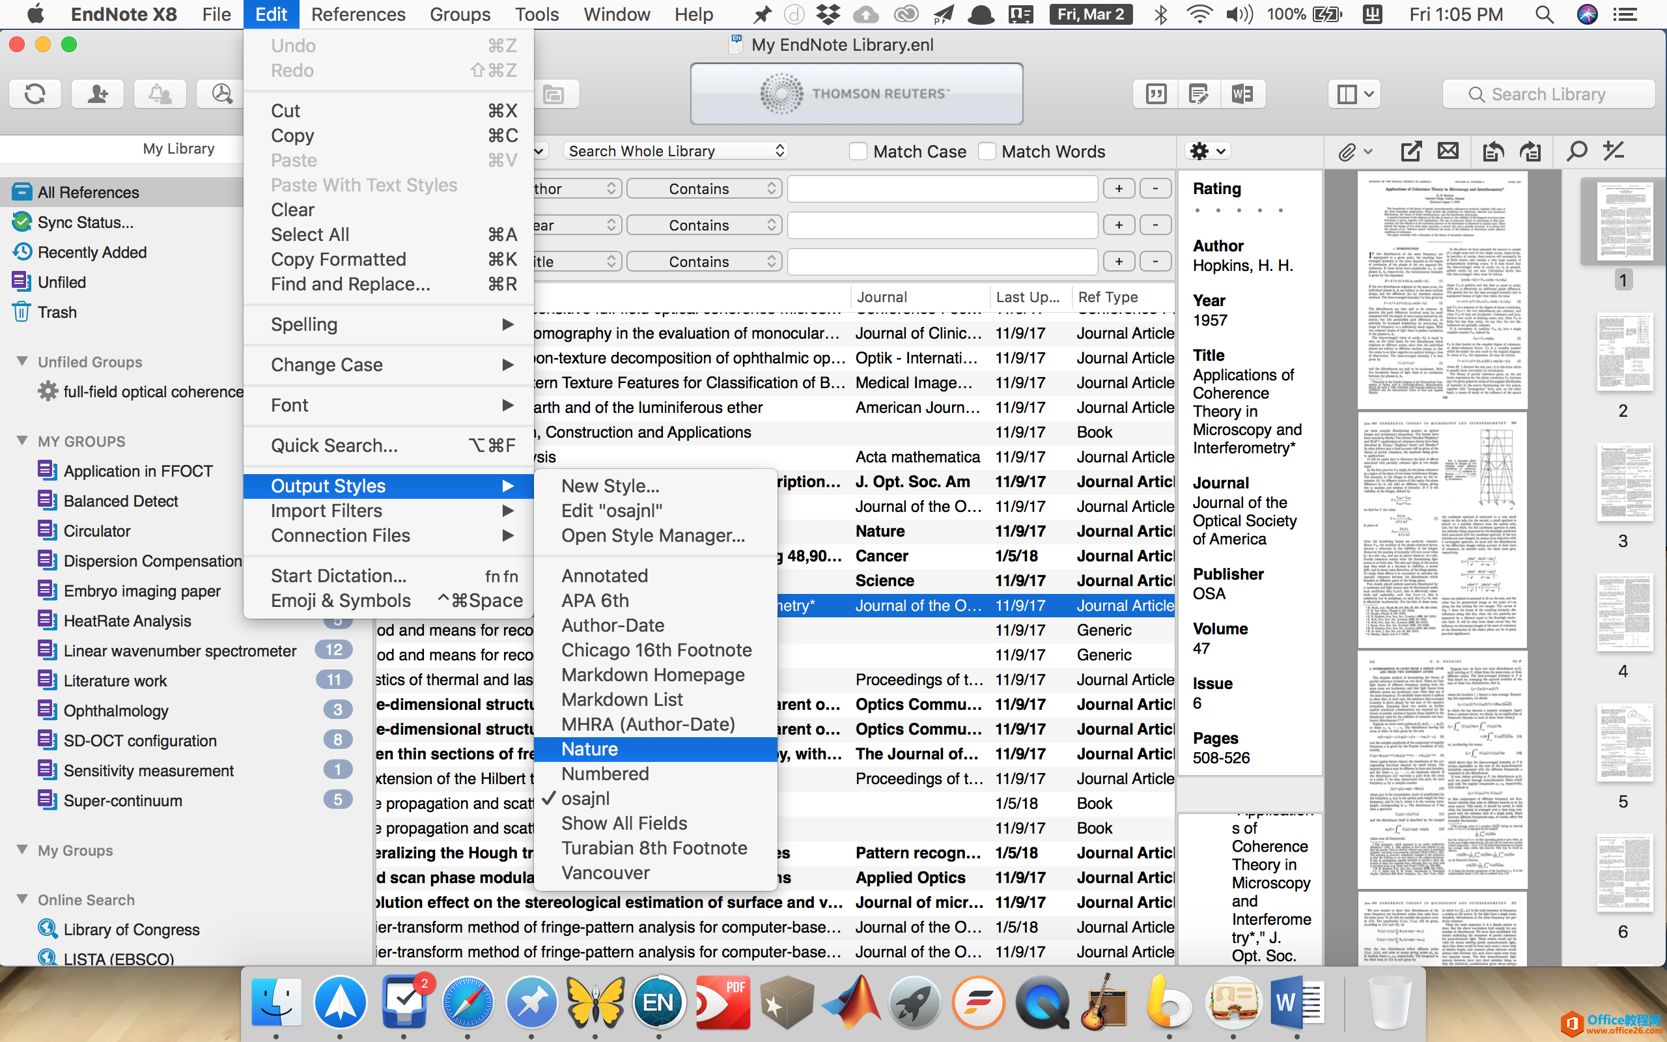Screen dimensions: 1667x1042
Task: Enable the Match Case checkbox
Action: coord(858,152)
